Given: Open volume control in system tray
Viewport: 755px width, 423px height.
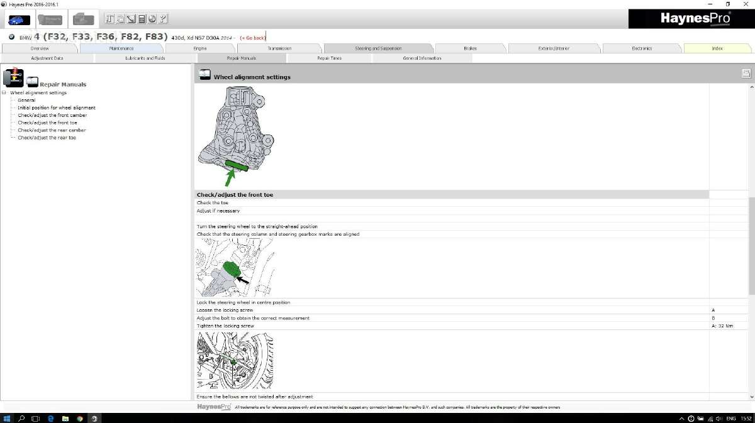Looking at the screenshot, I should coord(719,418).
